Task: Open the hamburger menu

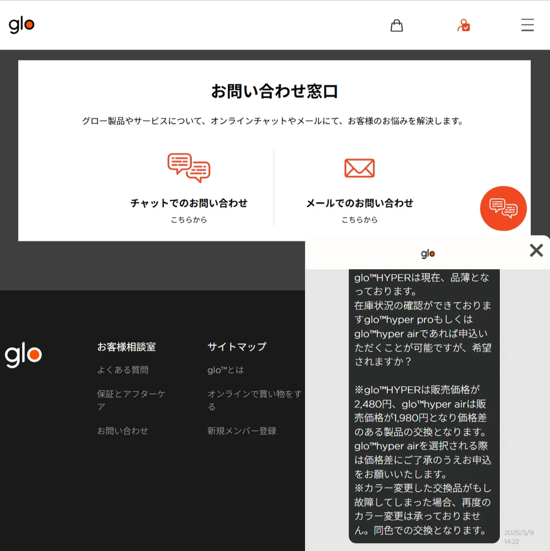Action: click(528, 25)
